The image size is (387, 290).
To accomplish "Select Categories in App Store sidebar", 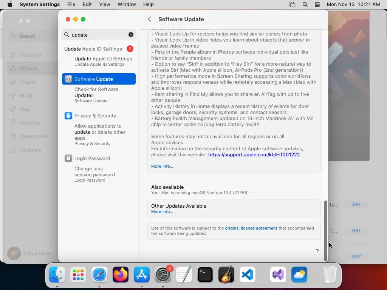I will 33,136.
